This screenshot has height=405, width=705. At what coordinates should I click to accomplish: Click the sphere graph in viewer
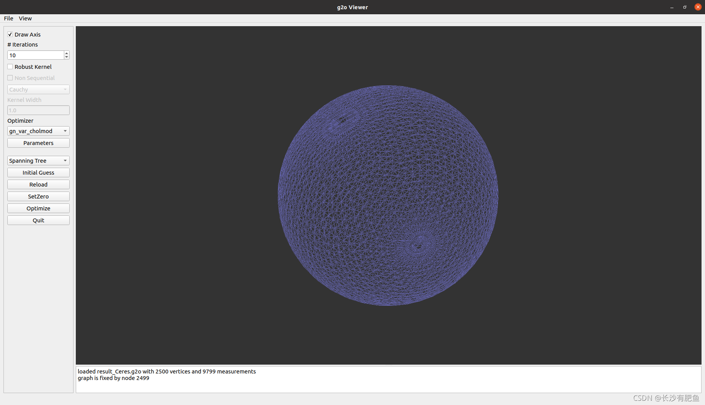click(x=388, y=195)
